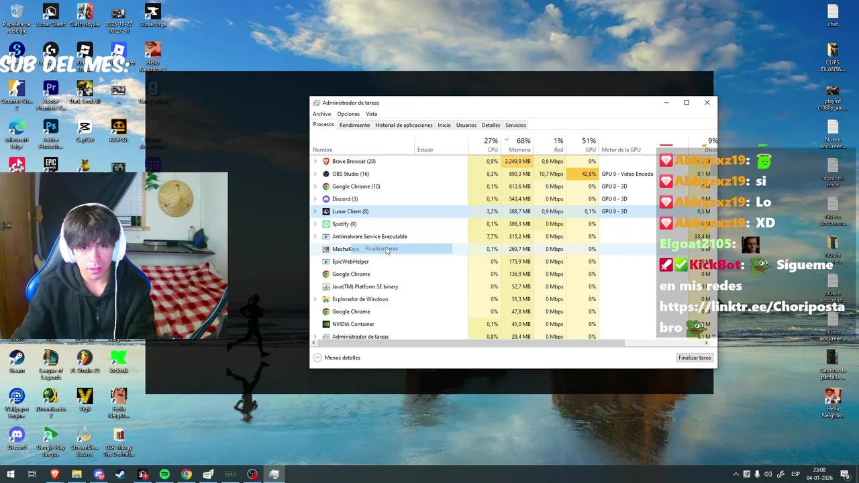Open Microsoft Edge desktop shortcut
859x483 pixels.
point(17,134)
